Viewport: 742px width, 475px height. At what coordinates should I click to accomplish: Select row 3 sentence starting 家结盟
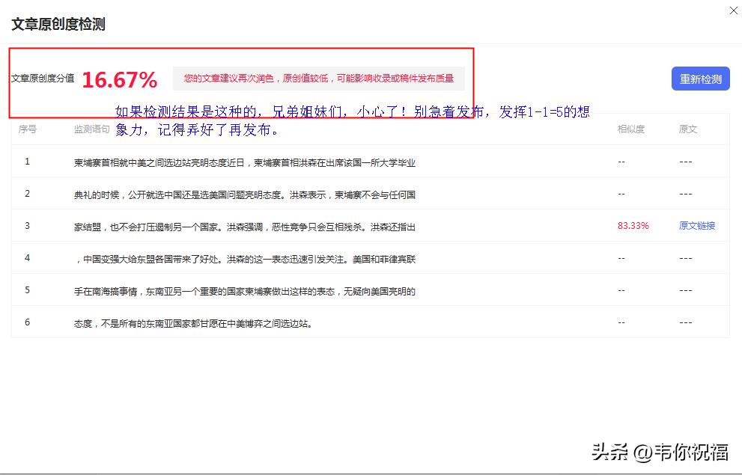[245, 227]
